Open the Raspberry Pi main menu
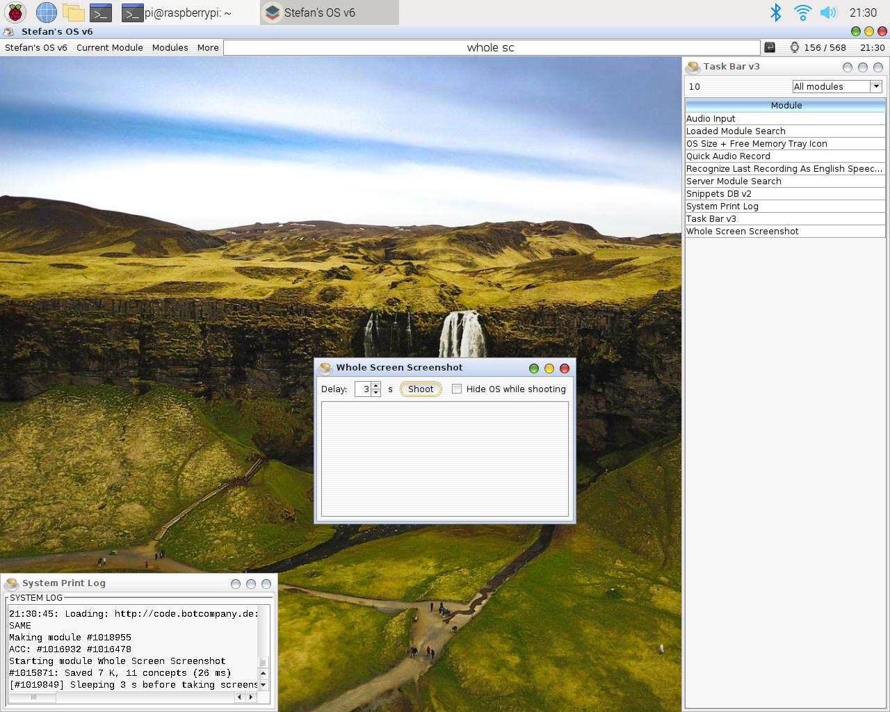This screenshot has width=890, height=712. point(15,13)
